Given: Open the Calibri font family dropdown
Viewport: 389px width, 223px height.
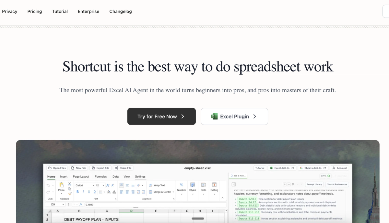Looking at the screenshot, I should point(93,185).
